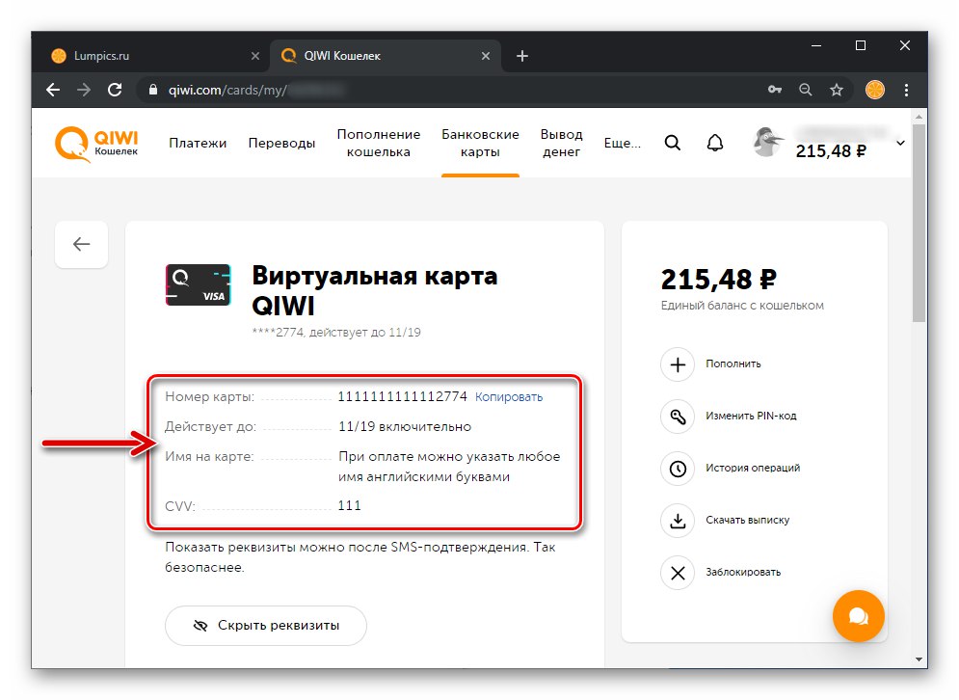Click the address bar URL qiwi.com/cards/my

pyautogui.click(x=226, y=90)
